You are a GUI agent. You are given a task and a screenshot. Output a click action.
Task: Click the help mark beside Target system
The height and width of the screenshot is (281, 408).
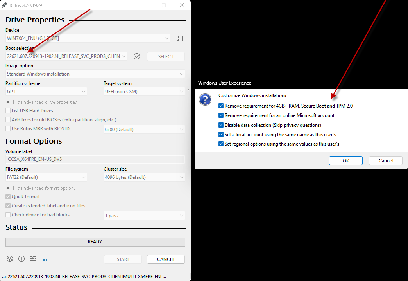coord(188,90)
